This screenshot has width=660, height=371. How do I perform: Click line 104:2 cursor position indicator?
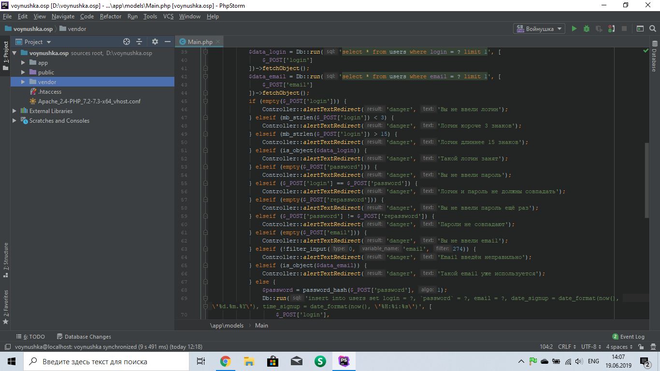coord(546,347)
